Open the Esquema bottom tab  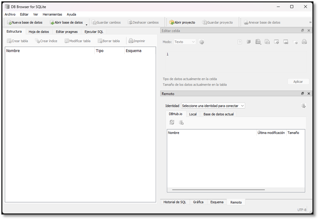(217, 202)
